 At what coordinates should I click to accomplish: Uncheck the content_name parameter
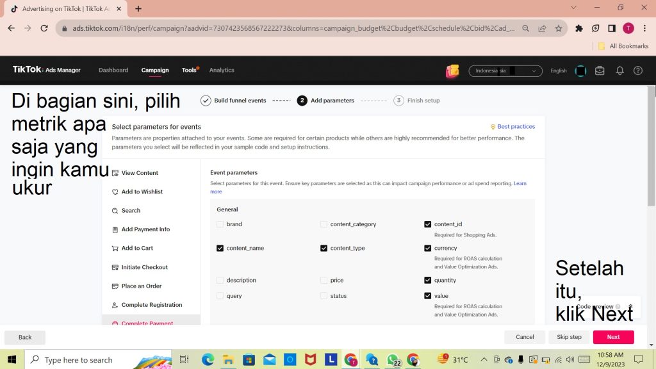tap(220, 248)
